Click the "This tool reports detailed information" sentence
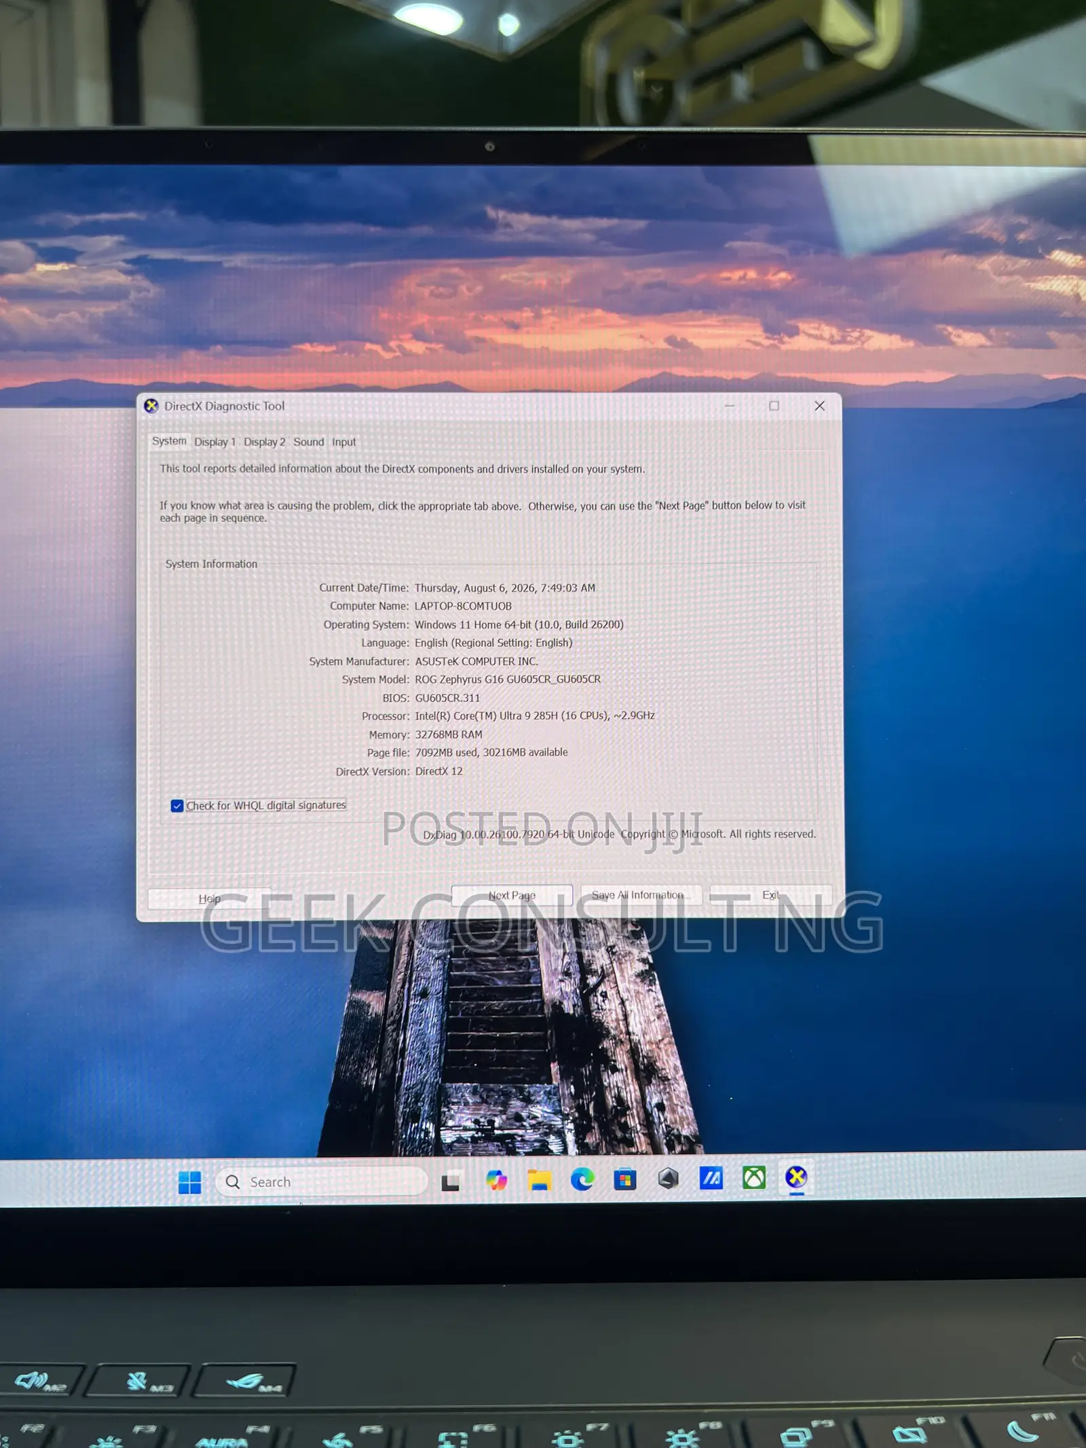This screenshot has height=1448, width=1086. point(402,469)
